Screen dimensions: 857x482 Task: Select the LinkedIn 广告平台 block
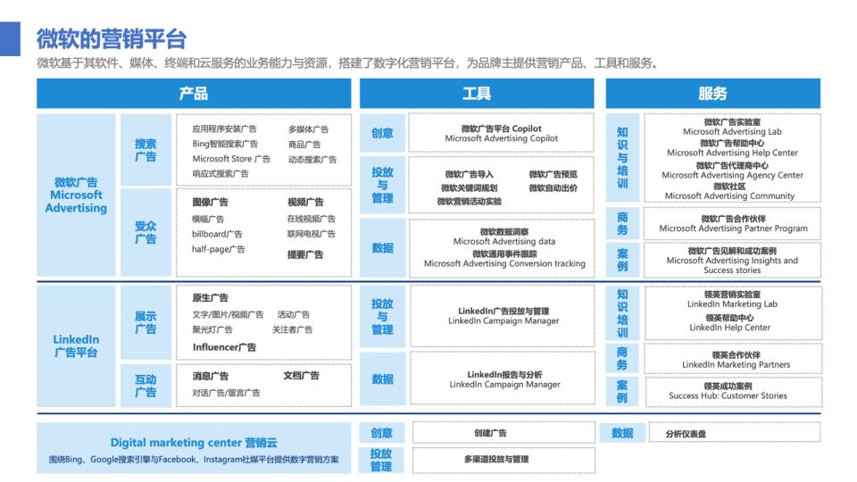(76, 346)
